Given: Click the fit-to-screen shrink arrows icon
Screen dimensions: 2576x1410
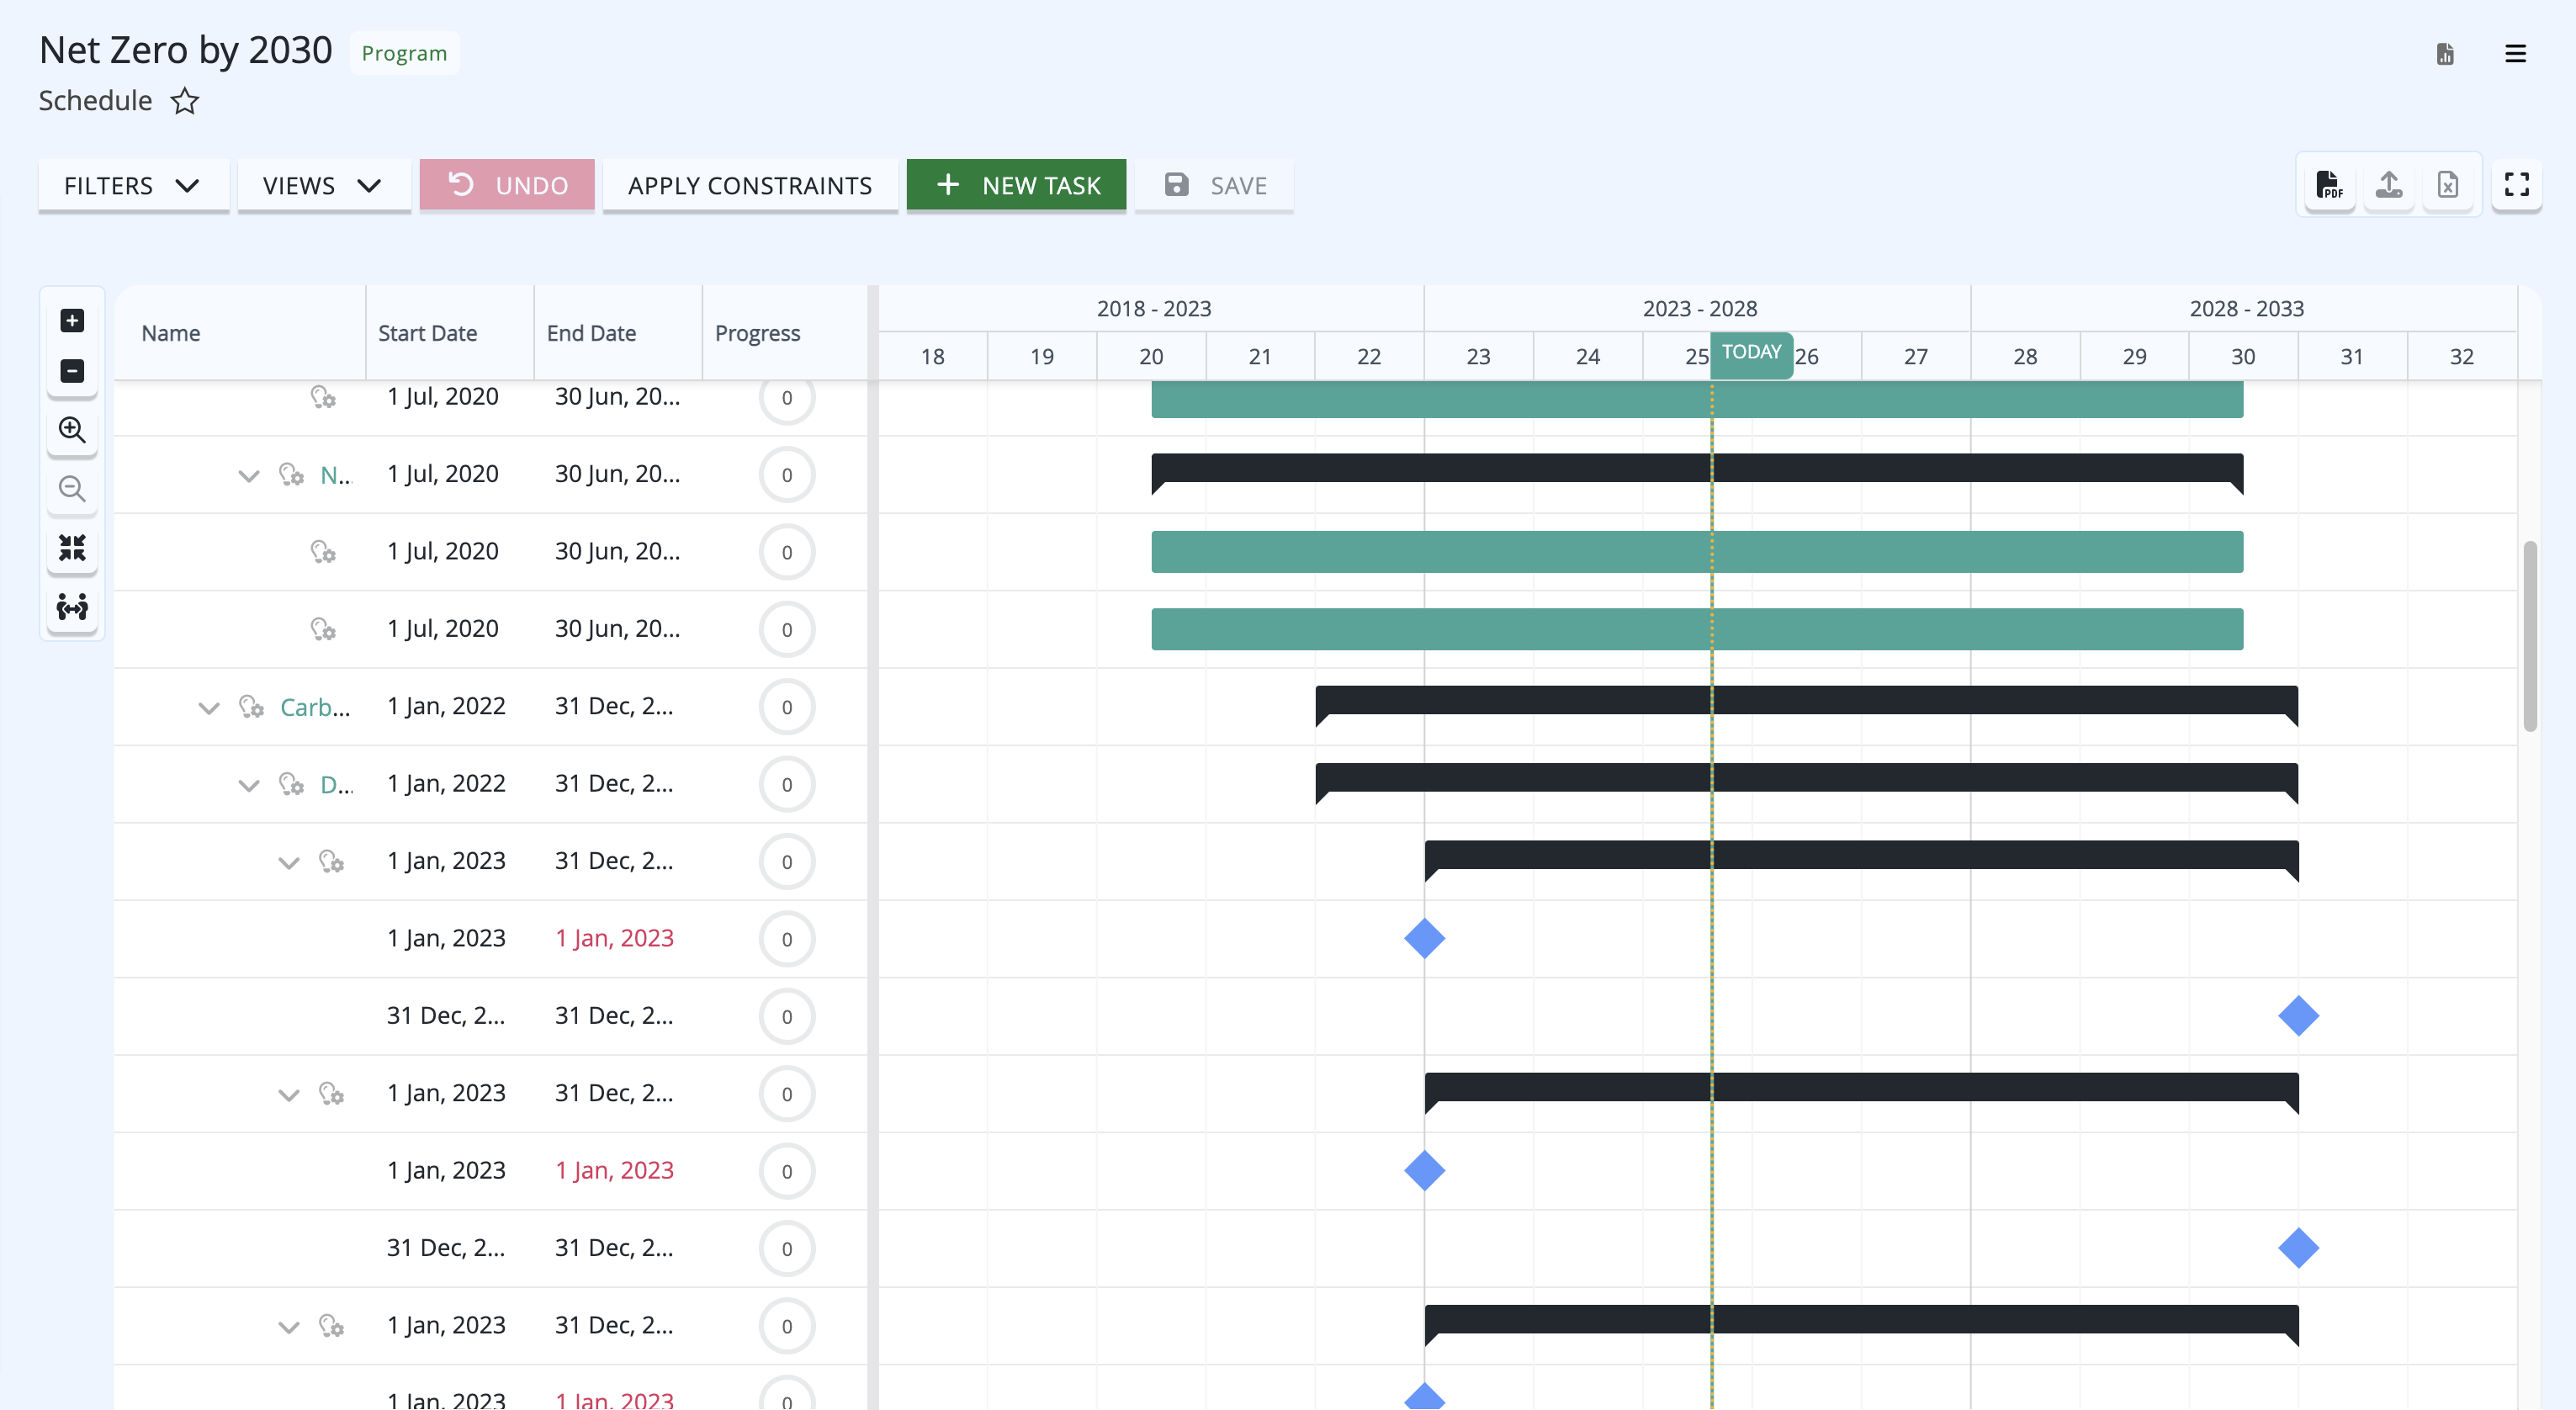Looking at the screenshot, I should [72, 548].
